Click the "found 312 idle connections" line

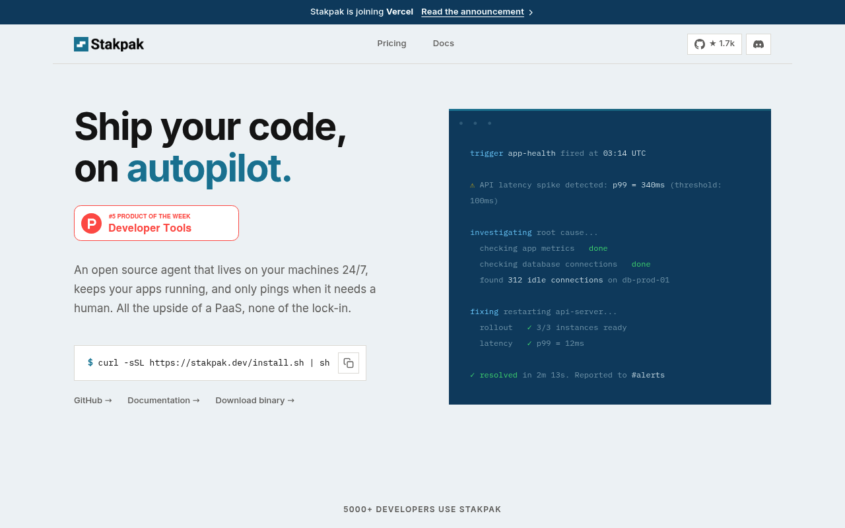[574, 280]
